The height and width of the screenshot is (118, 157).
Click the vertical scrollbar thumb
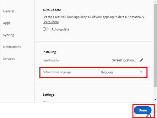(155, 45)
